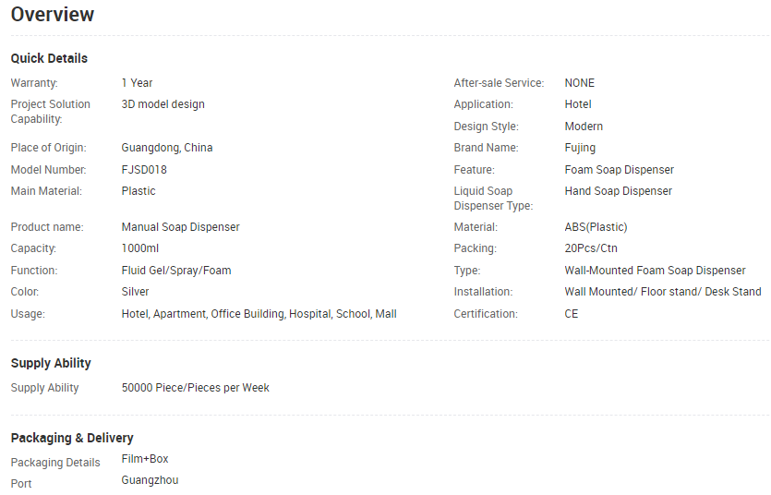This screenshot has height=495, width=771.
Task: Click the Overview heading
Action: click(52, 14)
